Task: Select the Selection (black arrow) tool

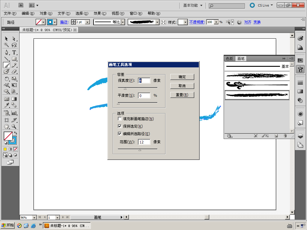Action: click(x=6, y=39)
